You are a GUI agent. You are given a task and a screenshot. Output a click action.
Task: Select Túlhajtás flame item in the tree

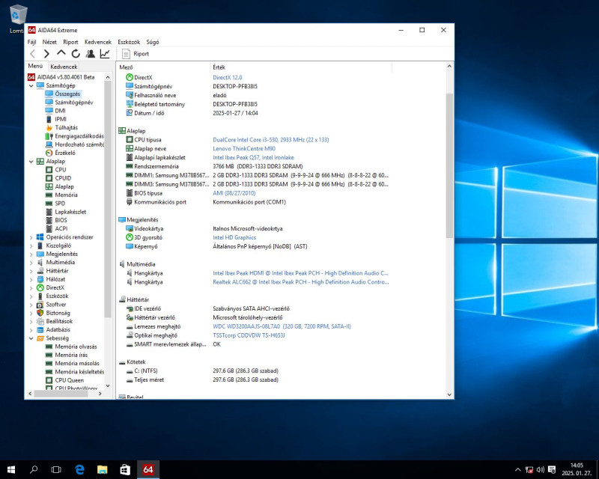point(66,127)
